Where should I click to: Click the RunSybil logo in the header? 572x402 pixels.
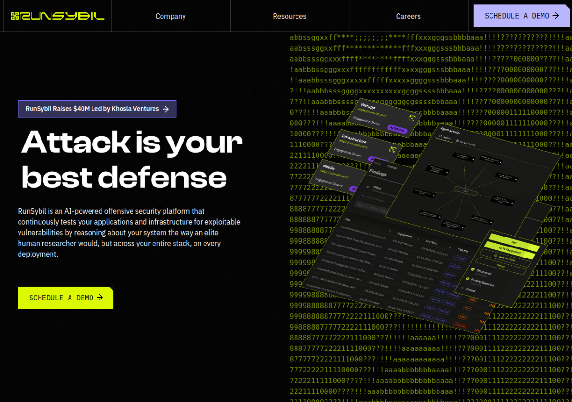click(x=57, y=16)
